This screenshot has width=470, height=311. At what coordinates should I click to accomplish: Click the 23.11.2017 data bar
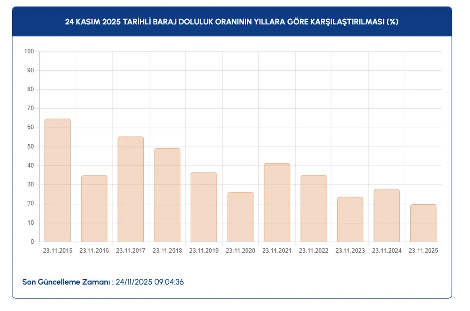[130, 189]
